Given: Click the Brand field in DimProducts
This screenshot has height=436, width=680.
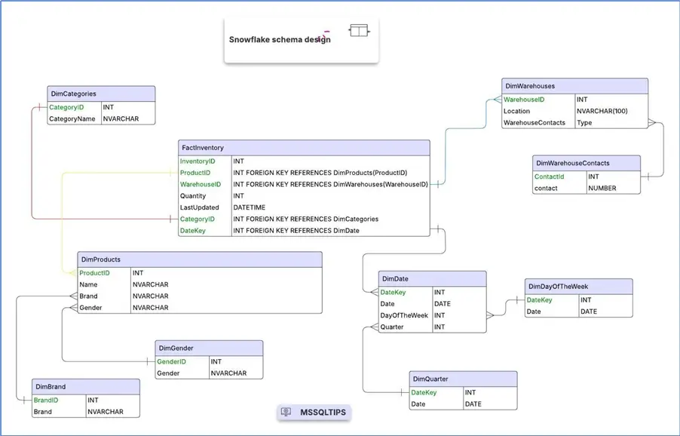Looking at the screenshot, I should coord(88,296).
